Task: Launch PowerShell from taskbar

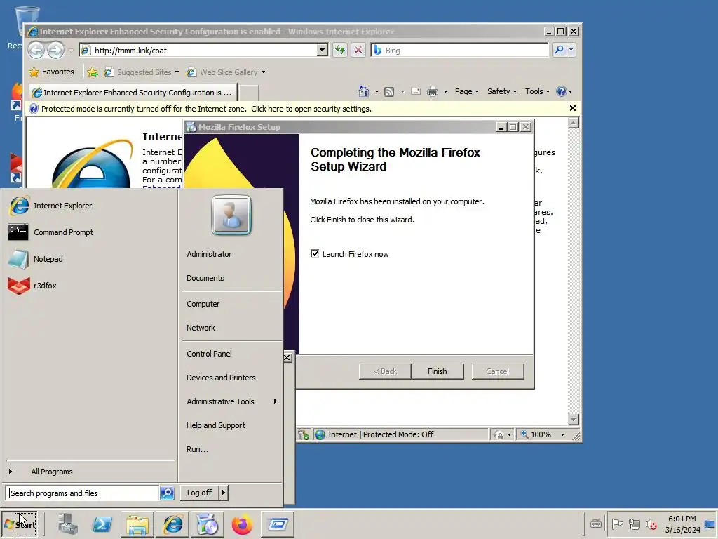Action: (102, 524)
